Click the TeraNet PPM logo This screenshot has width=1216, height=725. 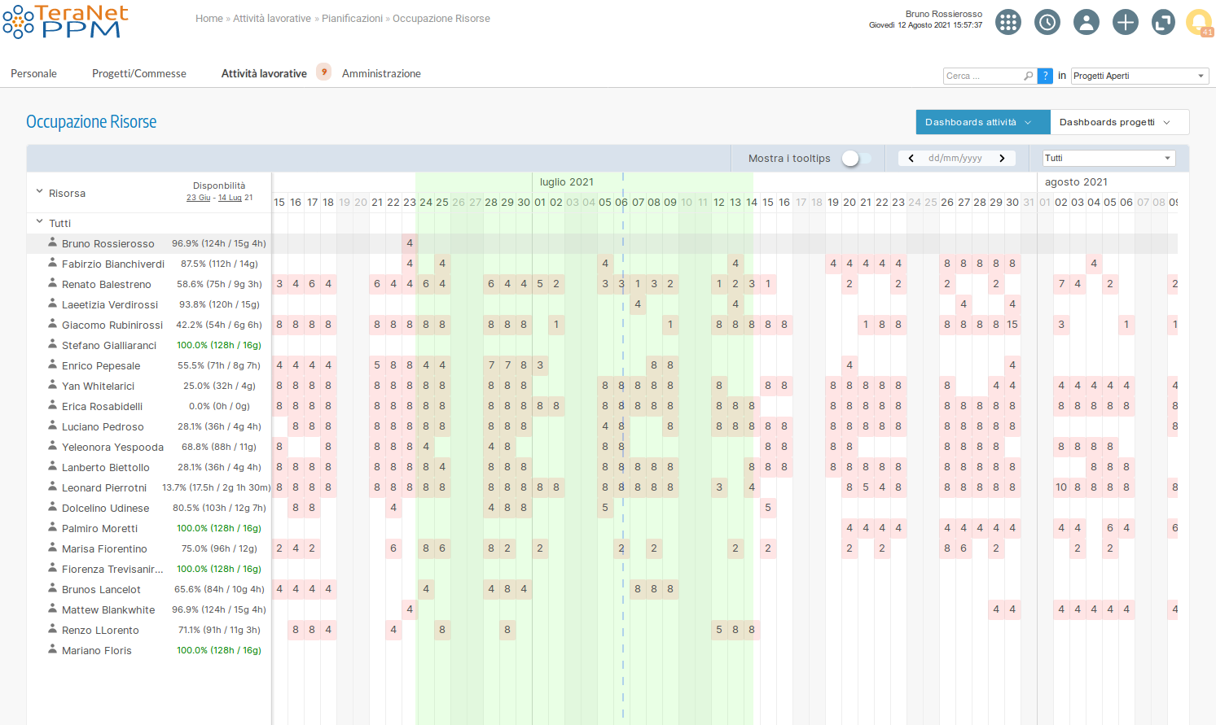click(x=65, y=22)
